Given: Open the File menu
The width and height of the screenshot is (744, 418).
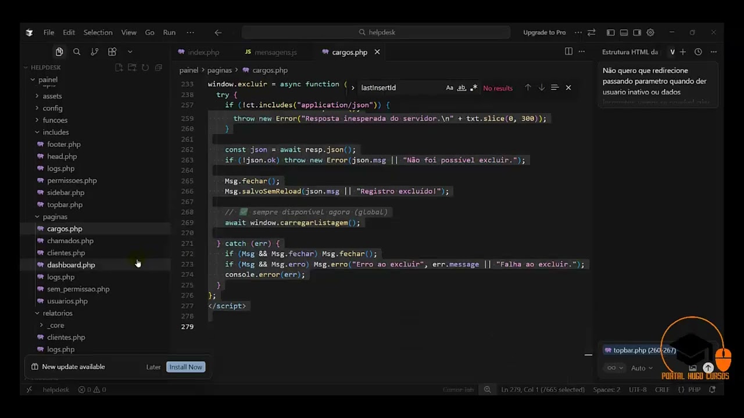Looking at the screenshot, I should (x=49, y=33).
